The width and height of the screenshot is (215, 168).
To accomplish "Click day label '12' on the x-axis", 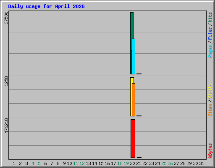I will (82, 163).
